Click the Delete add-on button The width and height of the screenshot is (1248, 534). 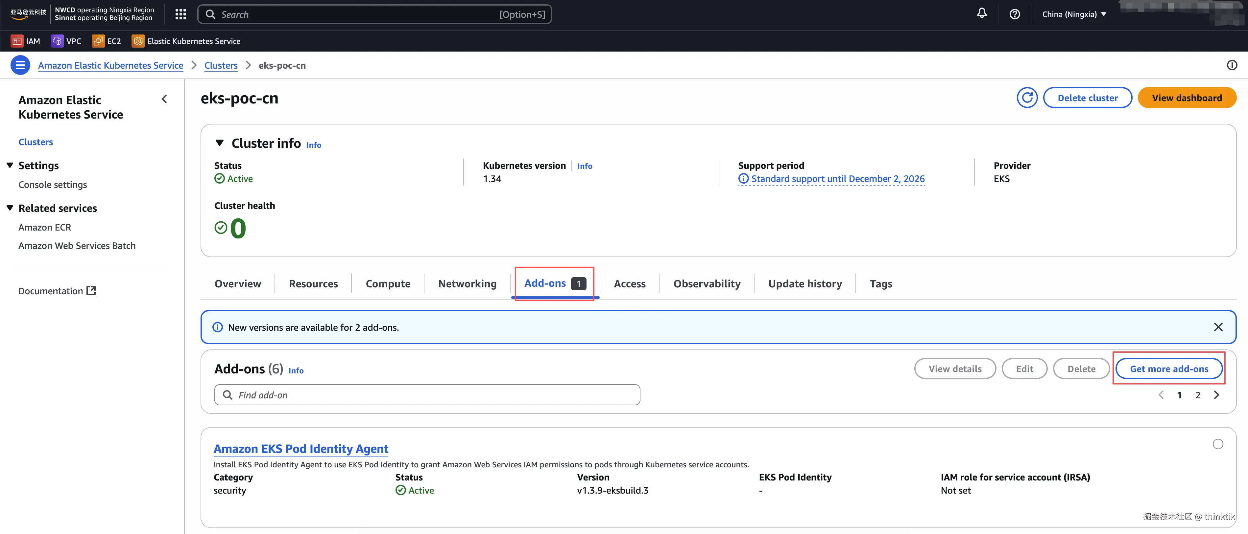coord(1081,369)
